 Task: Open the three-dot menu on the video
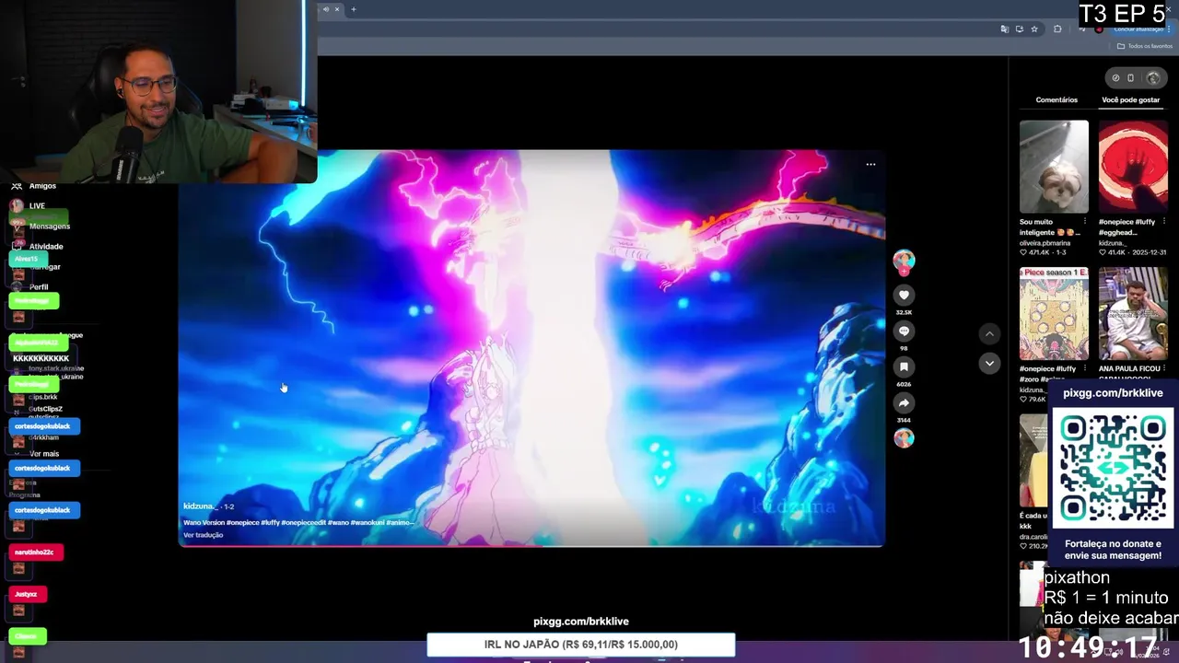tap(870, 165)
